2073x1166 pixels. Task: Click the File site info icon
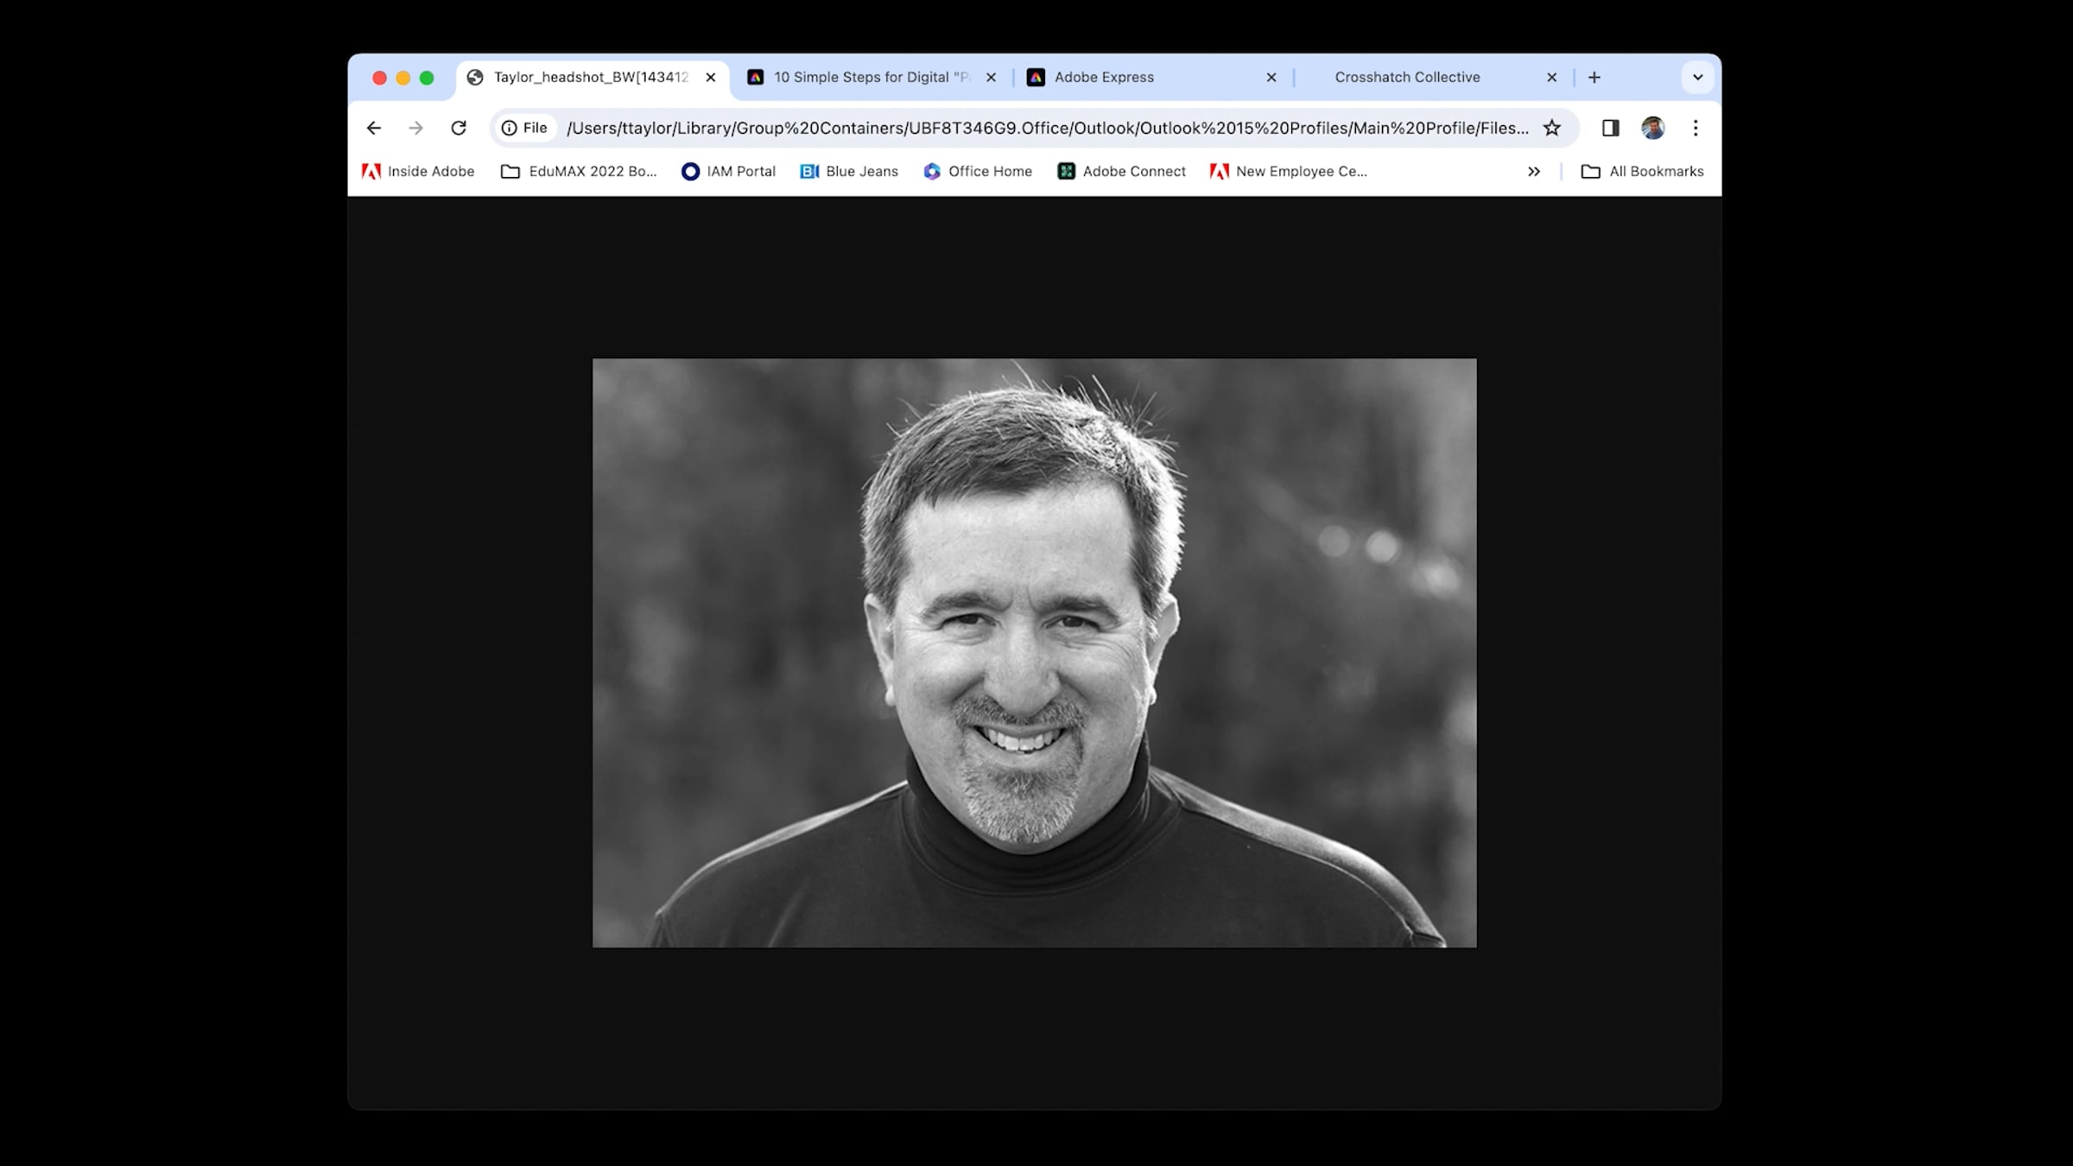pyautogui.click(x=524, y=128)
